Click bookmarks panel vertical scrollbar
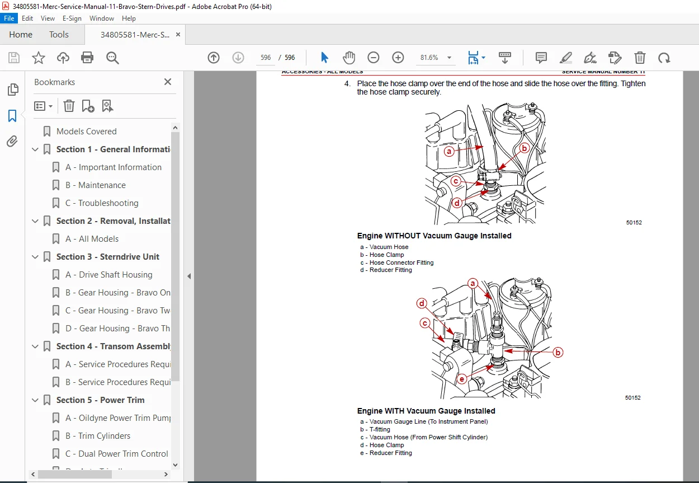The image size is (699, 483). point(176,257)
